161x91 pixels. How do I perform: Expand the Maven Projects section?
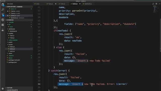(x=12, y=90)
